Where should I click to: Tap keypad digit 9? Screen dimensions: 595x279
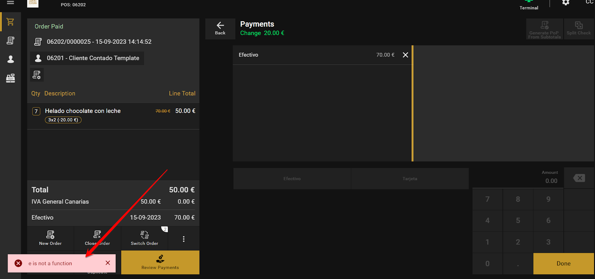click(548, 199)
